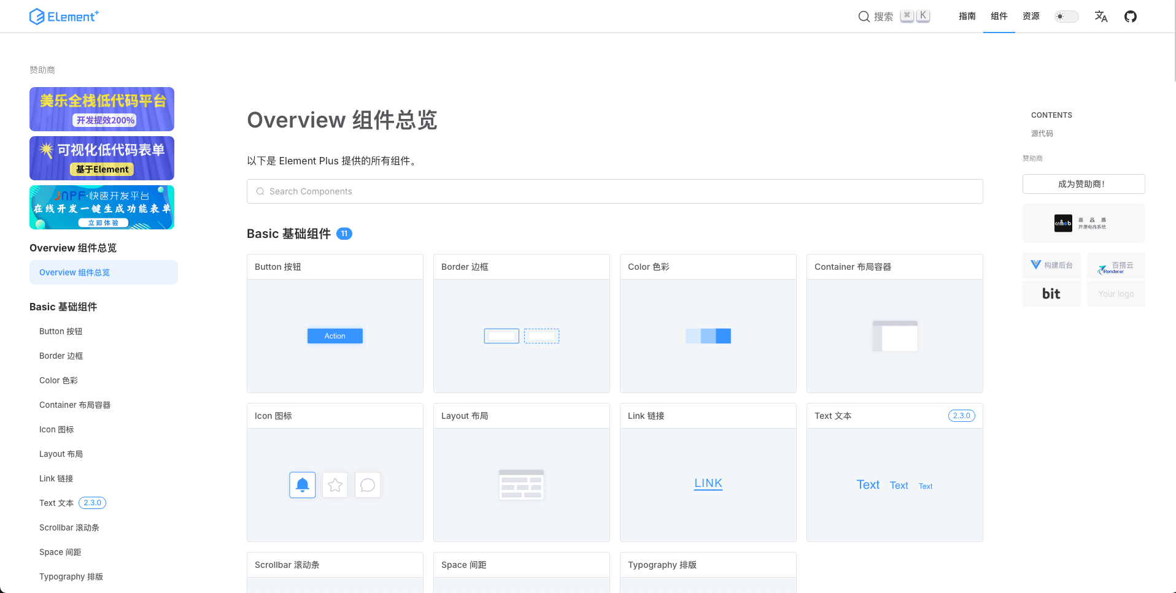
Task: Click the 源代码 contents link
Action: (x=1042, y=134)
